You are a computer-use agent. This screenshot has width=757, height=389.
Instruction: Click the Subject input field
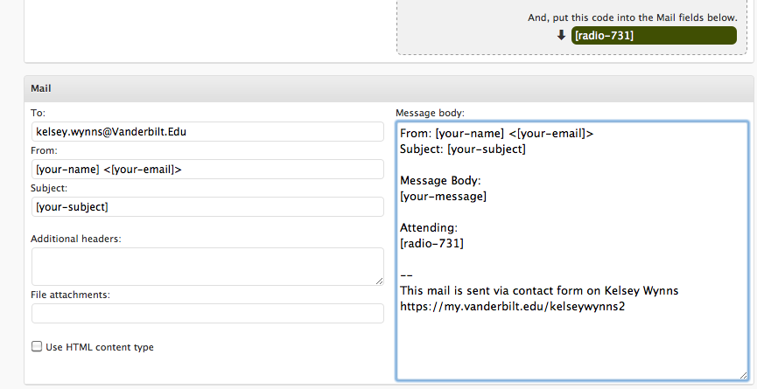pos(207,206)
